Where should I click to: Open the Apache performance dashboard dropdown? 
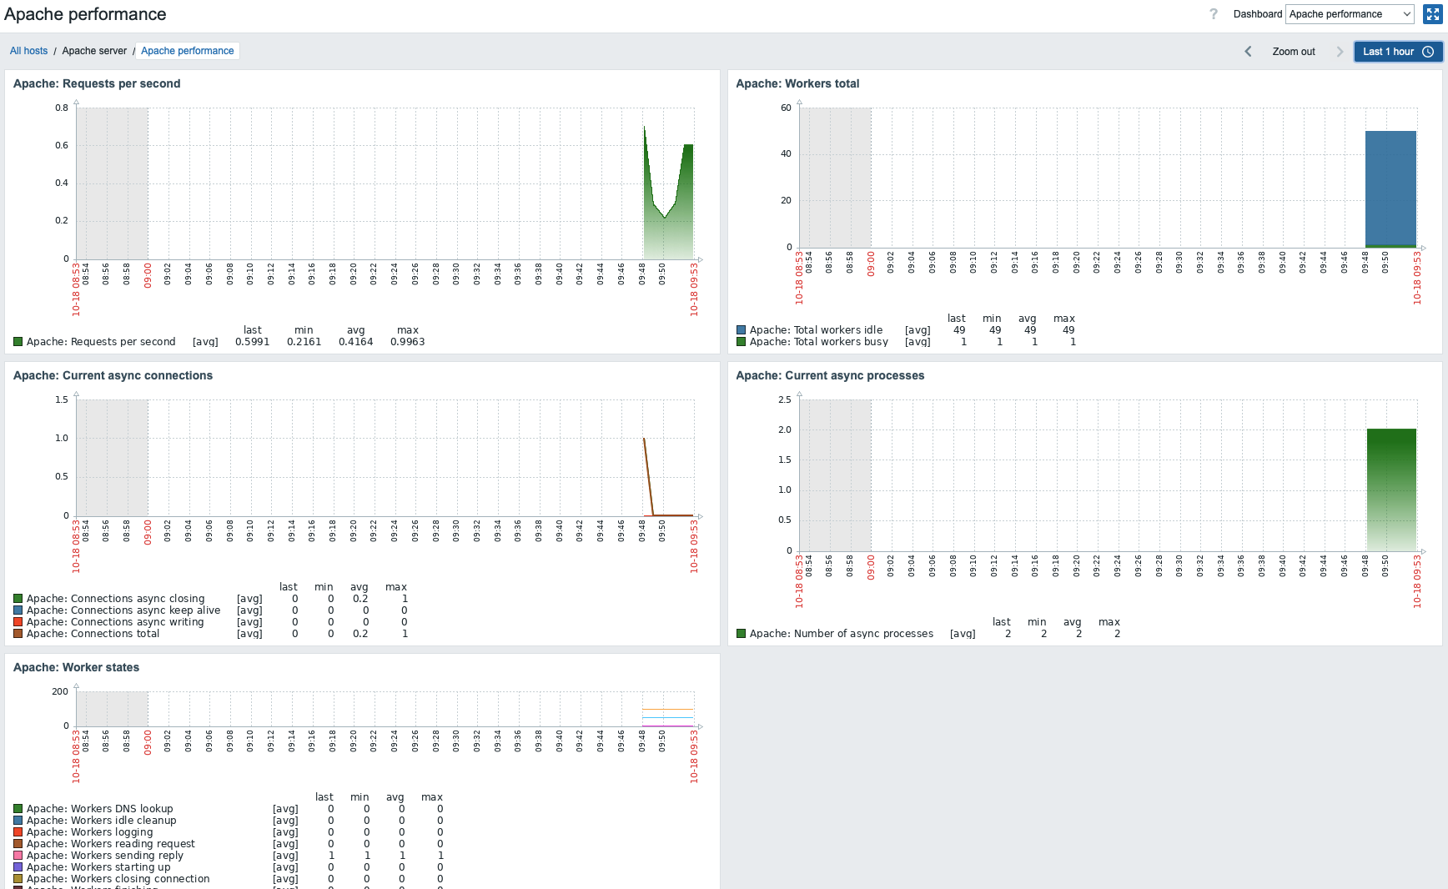[x=1350, y=14]
